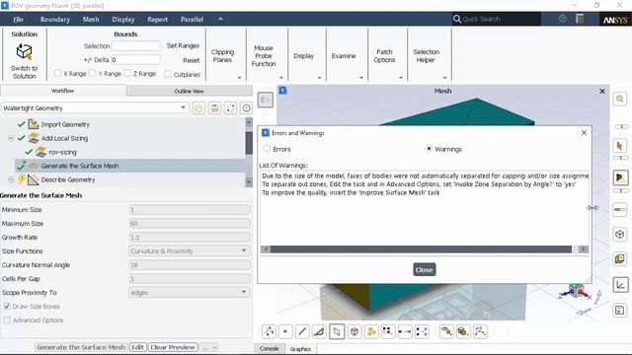Enable the Cutplanes checkbox
Viewport: 632px width, 355px height.
click(x=168, y=74)
